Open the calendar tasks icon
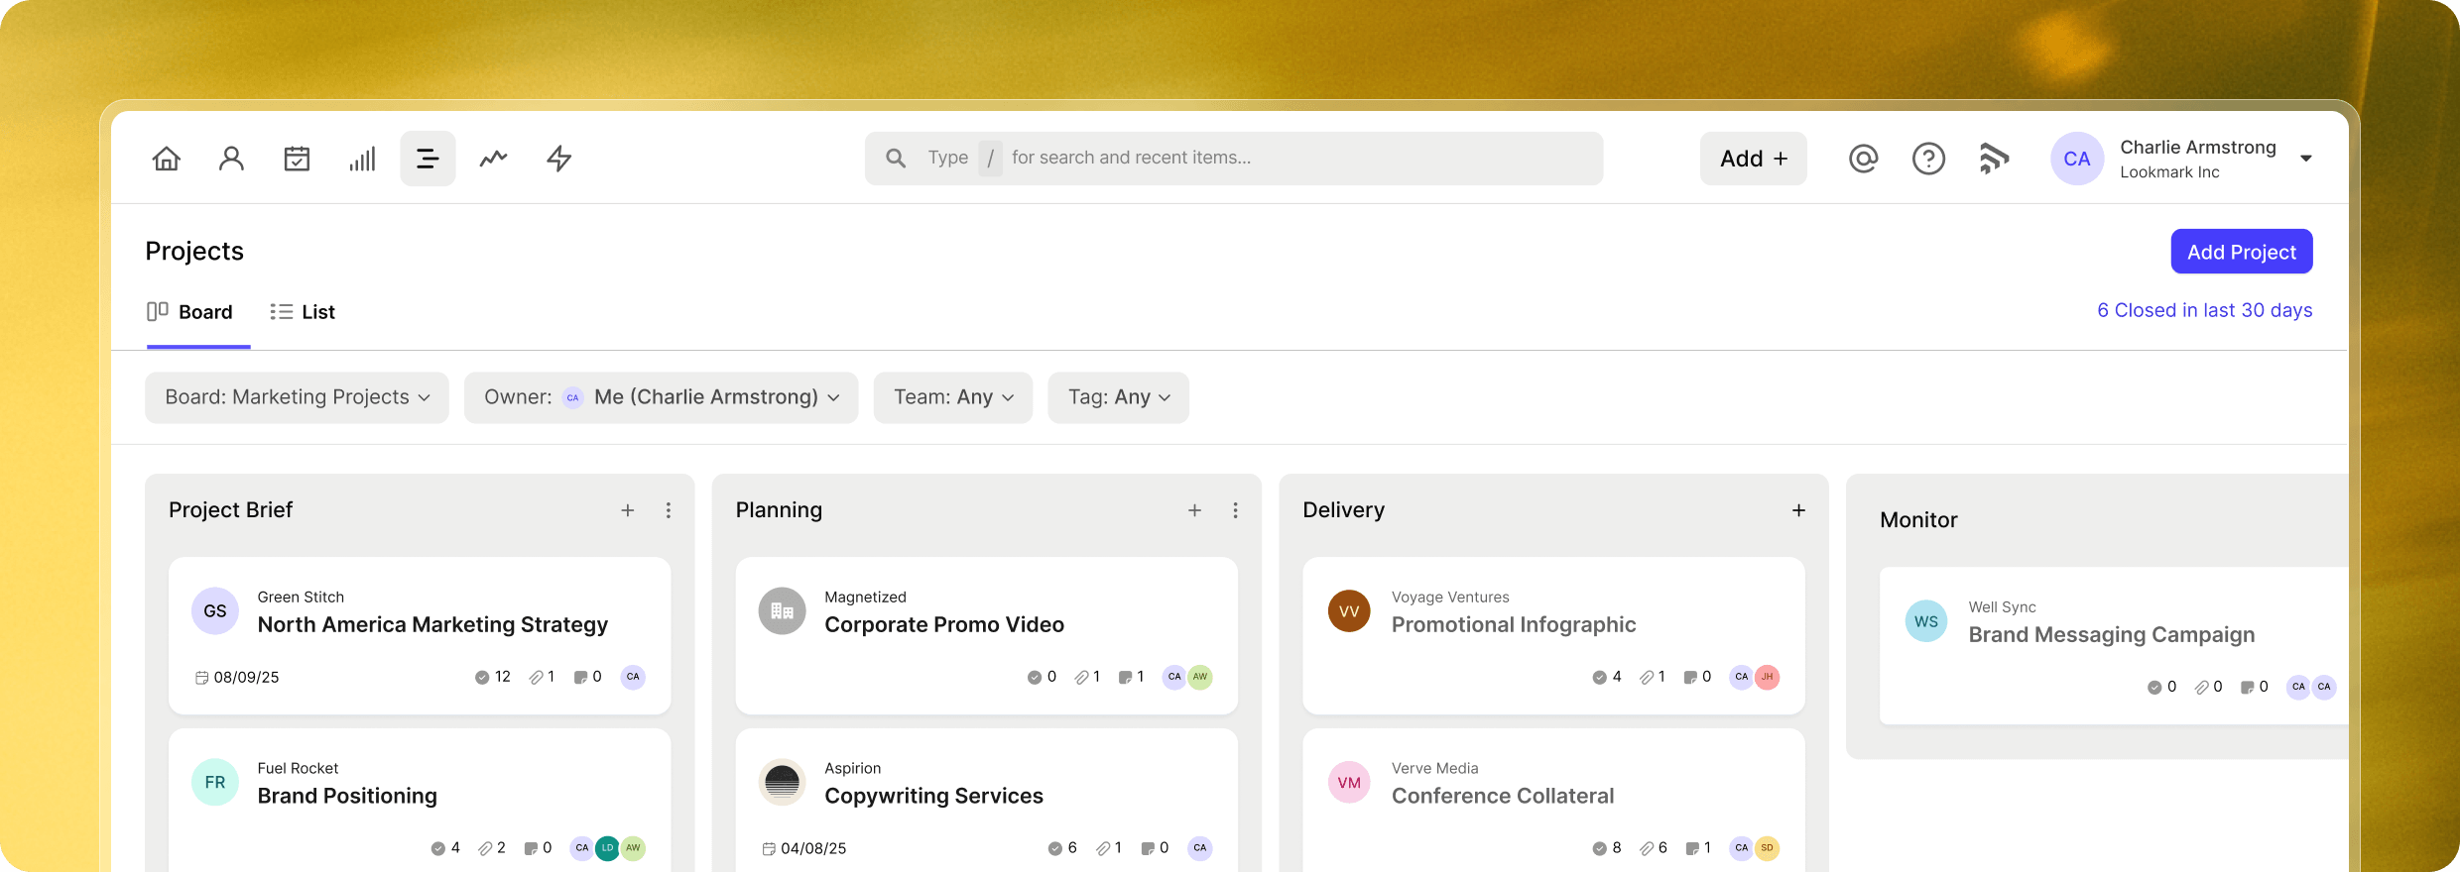Image resolution: width=2460 pixels, height=872 pixels. click(x=297, y=159)
